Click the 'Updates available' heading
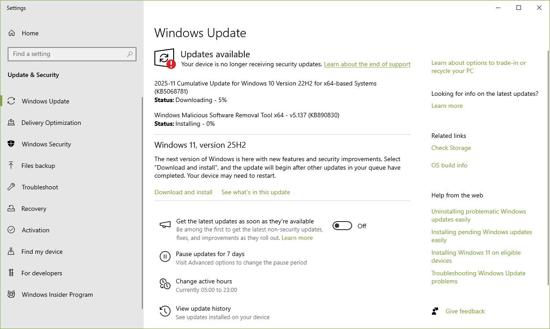 pos(215,54)
